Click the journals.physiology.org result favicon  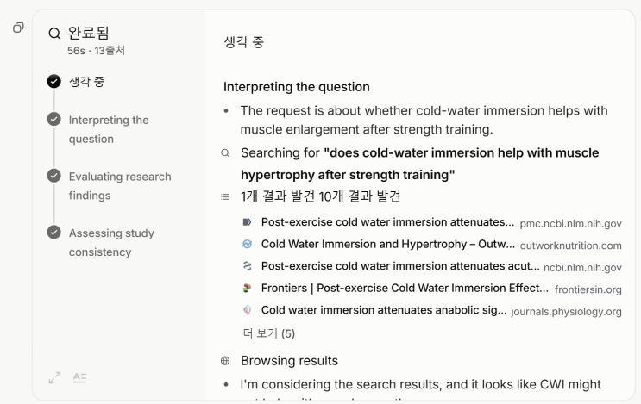click(247, 310)
